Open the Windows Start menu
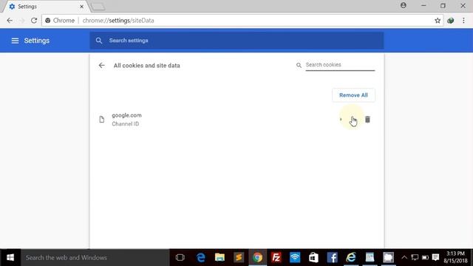This screenshot has width=473, height=266. (x=10, y=258)
